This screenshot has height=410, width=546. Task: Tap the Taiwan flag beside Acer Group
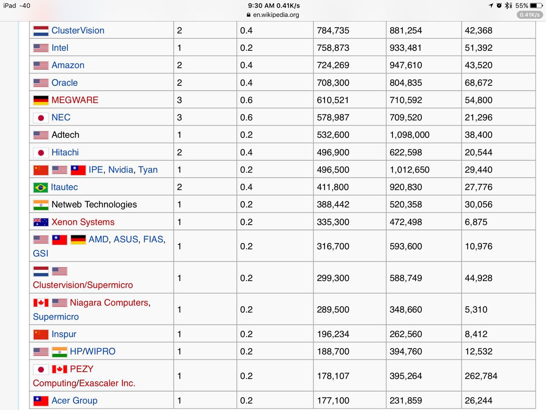[41, 401]
